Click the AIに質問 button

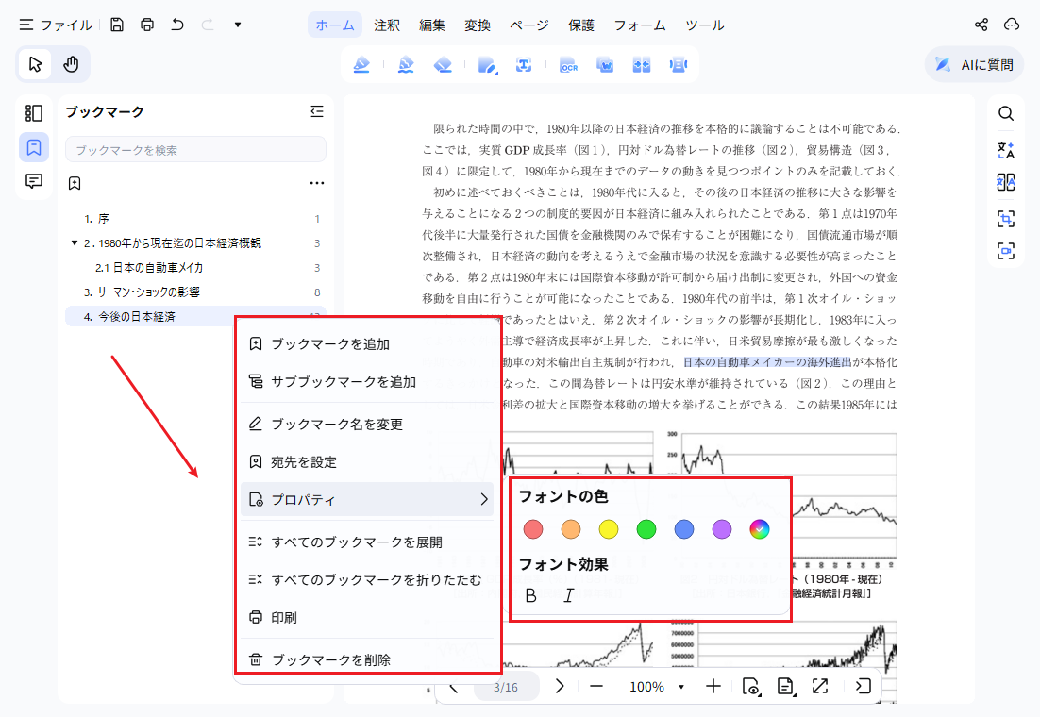coord(974,64)
